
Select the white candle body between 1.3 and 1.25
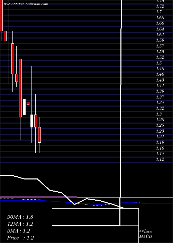32,121
